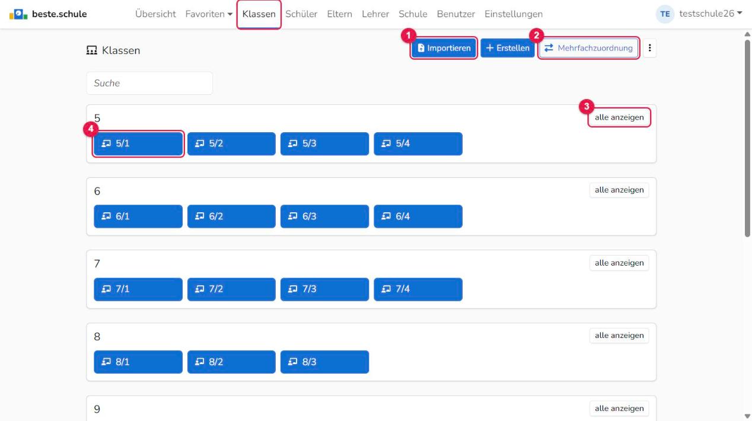This screenshot has width=752, height=421.
Task: Open class 5/1
Action: (138, 143)
